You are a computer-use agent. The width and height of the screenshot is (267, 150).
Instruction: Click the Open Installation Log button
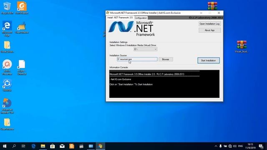209,24
